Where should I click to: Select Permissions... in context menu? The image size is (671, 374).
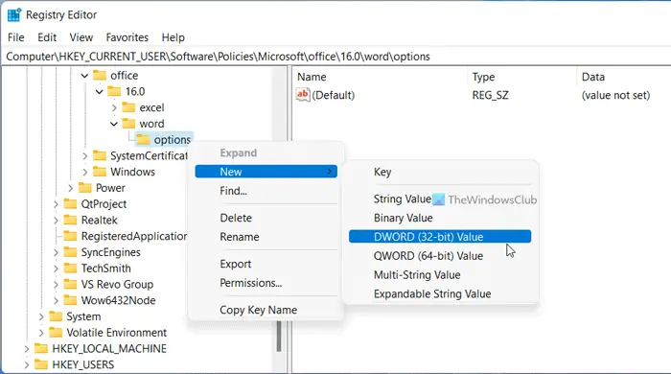tap(251, 283)
